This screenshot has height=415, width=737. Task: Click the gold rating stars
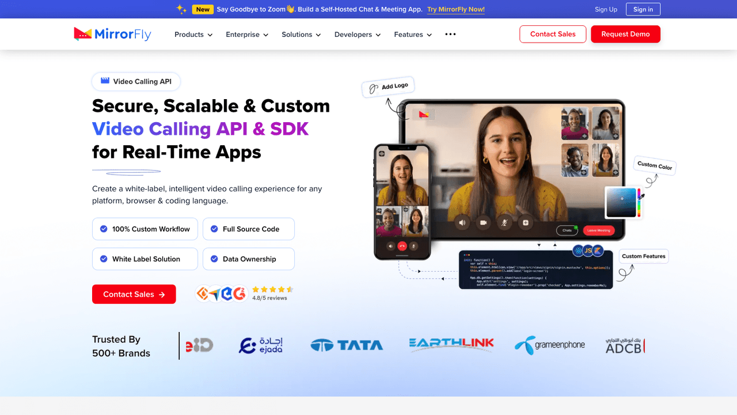coord(273,289)
